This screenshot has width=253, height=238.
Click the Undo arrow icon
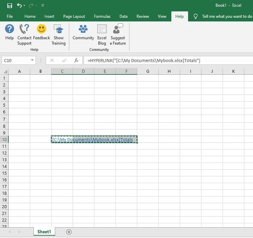coord(19,5)
